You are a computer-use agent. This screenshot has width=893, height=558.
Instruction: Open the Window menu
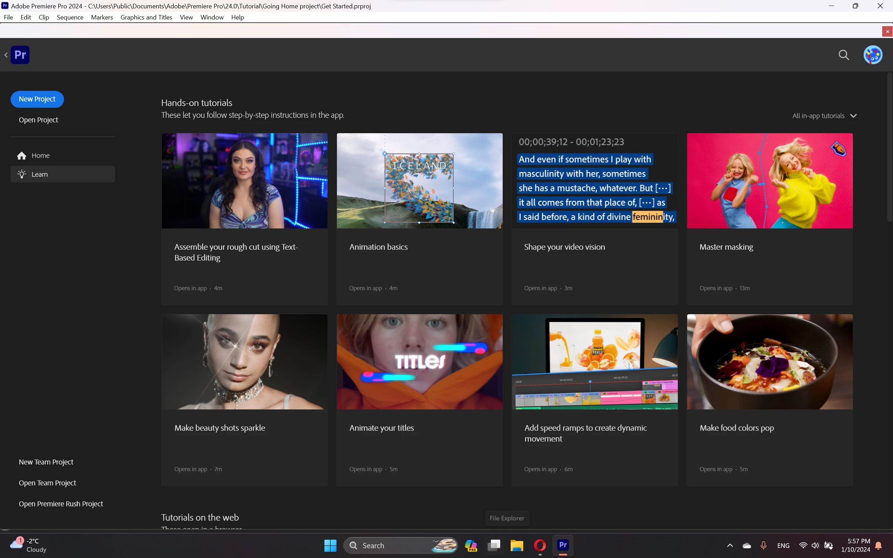(212, 17)
